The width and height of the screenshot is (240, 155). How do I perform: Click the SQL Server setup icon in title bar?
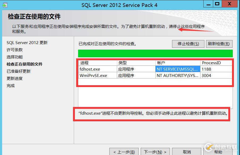[x=4, y=4]
